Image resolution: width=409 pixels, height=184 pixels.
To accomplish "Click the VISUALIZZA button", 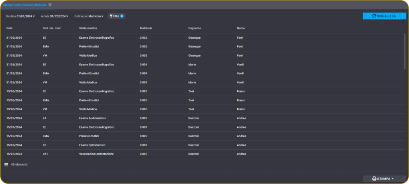I will 384,16.
